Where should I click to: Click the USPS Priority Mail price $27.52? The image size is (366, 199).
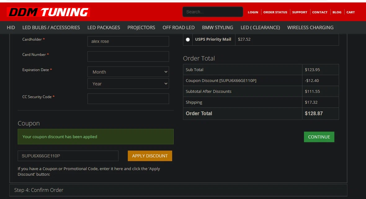(244, 39)
